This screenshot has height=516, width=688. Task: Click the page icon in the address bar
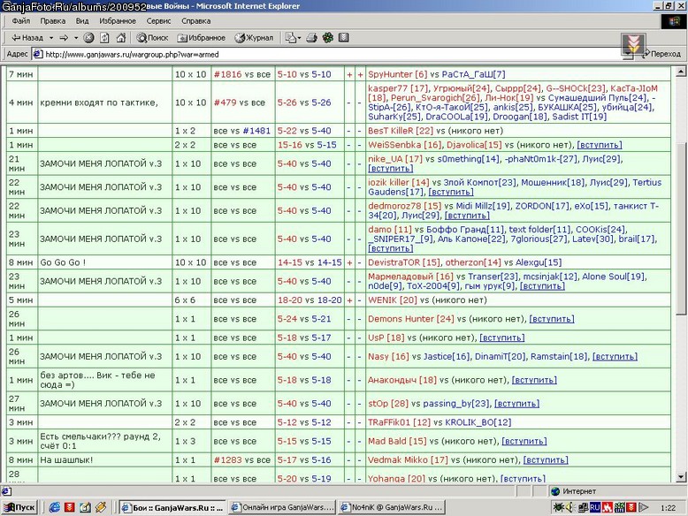pos(38,55)
